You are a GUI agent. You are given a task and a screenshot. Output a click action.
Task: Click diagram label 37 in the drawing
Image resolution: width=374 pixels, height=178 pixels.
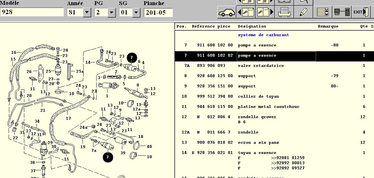click(33, 171)
